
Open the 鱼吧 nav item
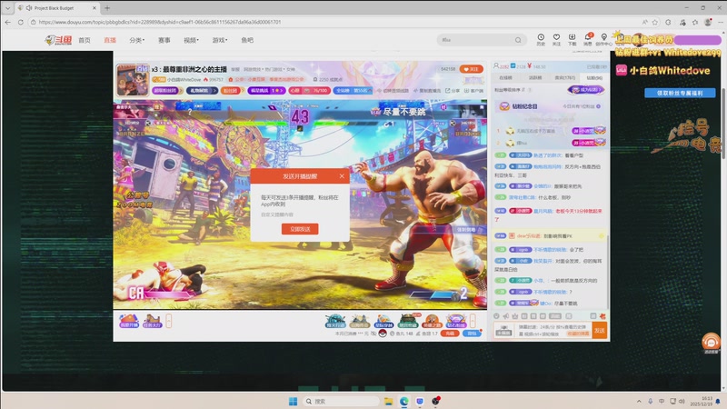point(247,40)
